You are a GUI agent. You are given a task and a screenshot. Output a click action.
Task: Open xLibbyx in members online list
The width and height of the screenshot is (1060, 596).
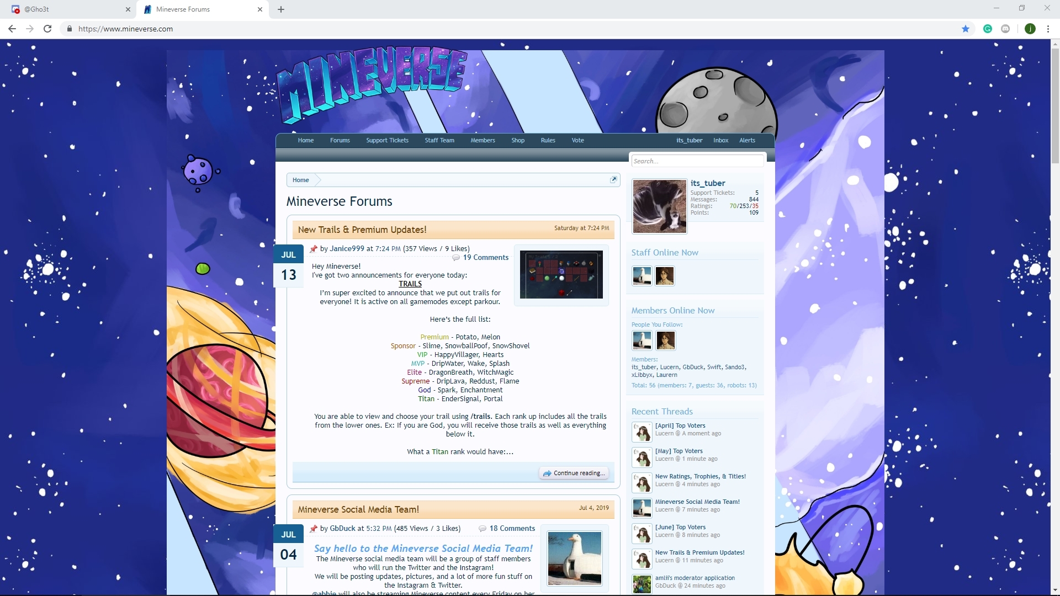tap(642, 375)
